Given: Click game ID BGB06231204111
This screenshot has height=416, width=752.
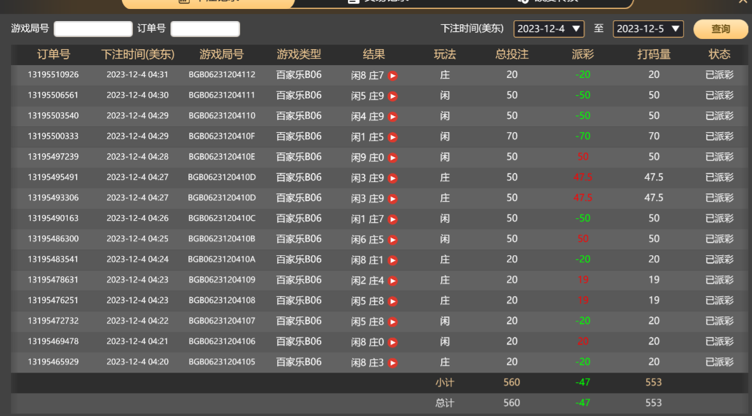Looking at the screenshot, I should click(x=222, y=95).
